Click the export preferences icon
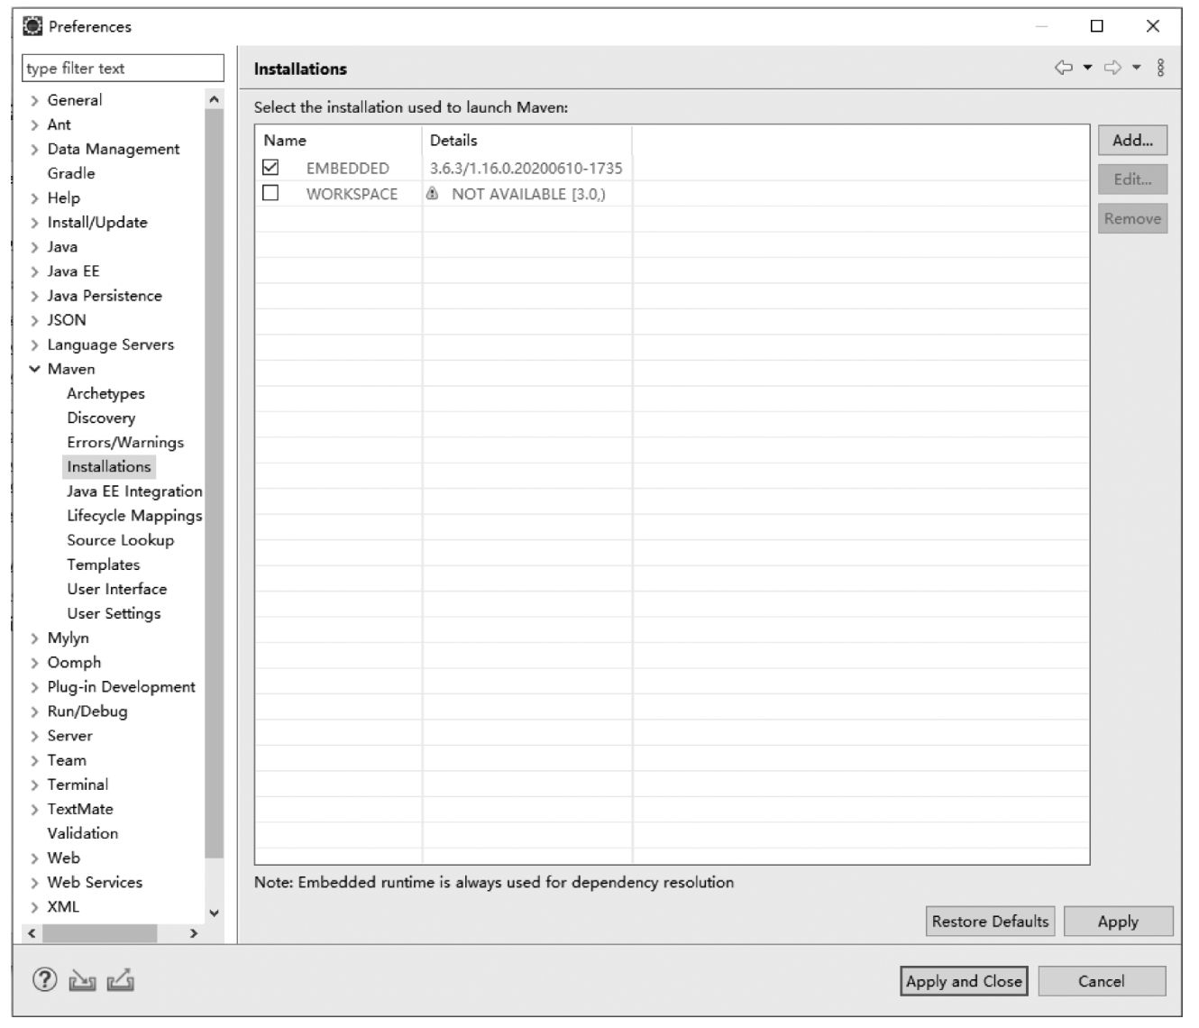The width and height of the screenshot is (1199, 1028). 121,979
